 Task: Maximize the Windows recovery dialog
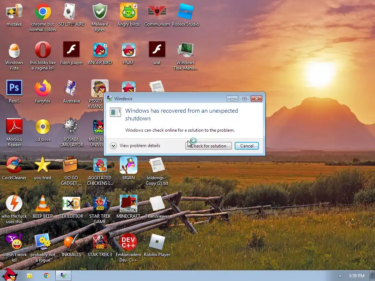[x=244, y=99]
